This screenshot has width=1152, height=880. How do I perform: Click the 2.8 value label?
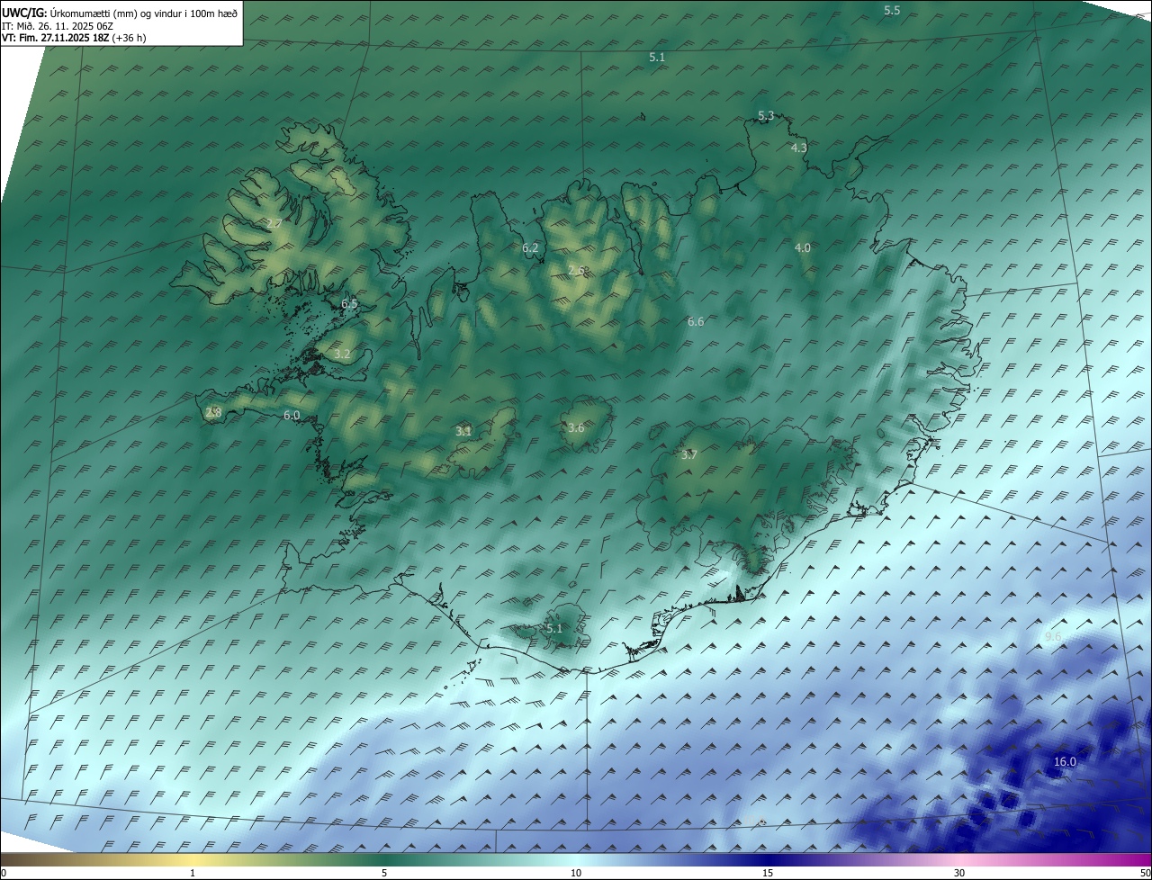point(213,413)
